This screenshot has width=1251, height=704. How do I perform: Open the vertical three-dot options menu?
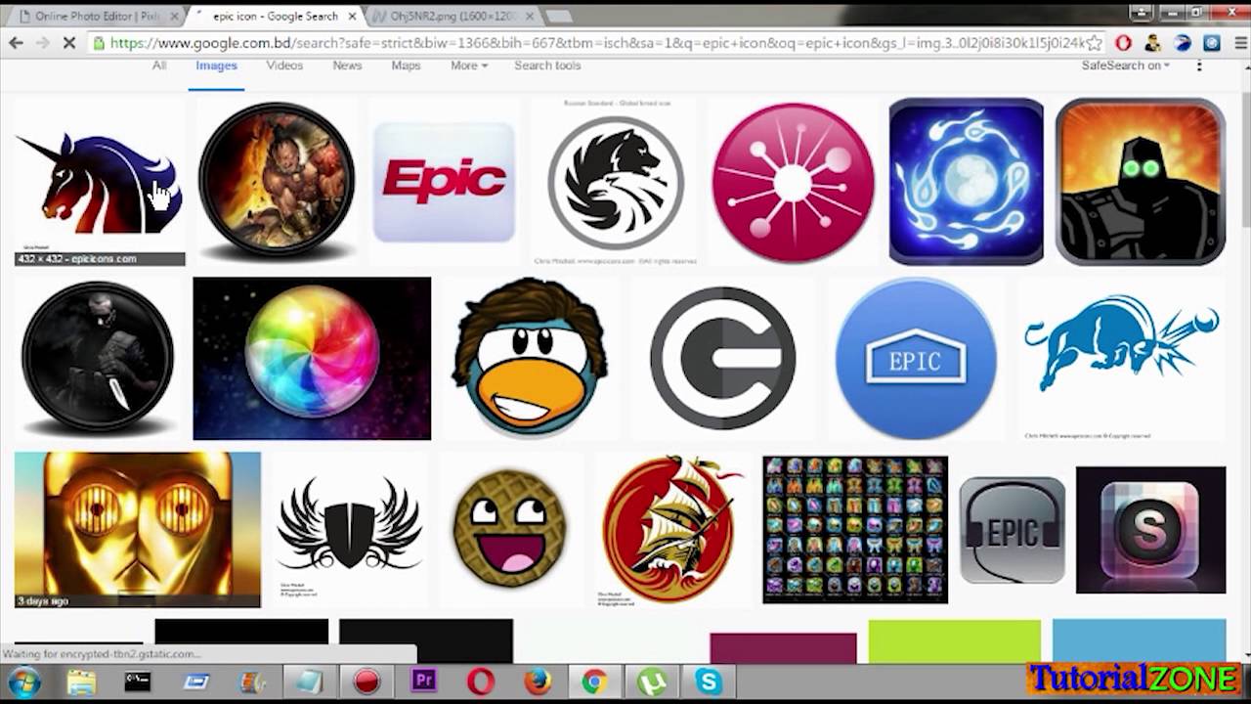[1199, 66]
